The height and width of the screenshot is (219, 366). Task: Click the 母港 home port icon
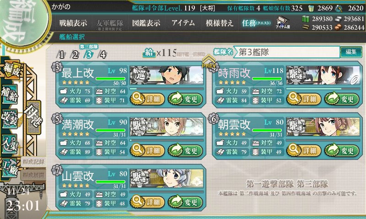(33, 117)
